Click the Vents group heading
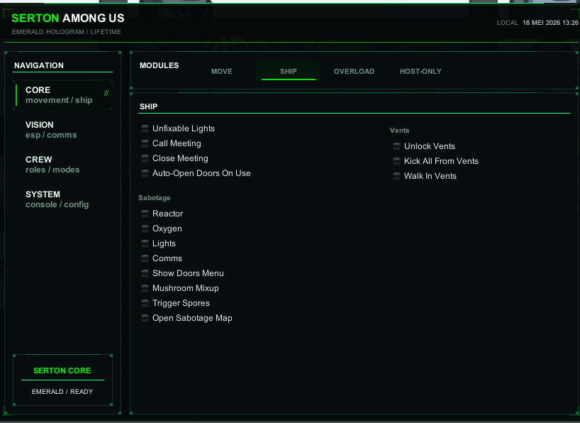The image size is (580, 423). 399,131
